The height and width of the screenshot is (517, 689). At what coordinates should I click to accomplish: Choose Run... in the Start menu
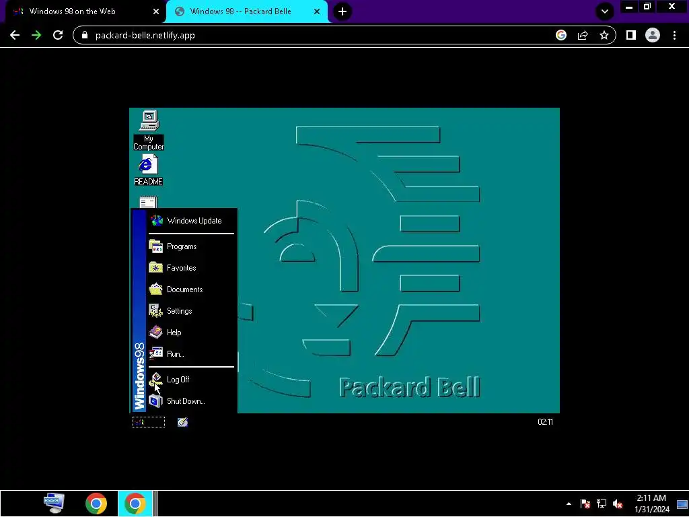(x=192, y=354)
